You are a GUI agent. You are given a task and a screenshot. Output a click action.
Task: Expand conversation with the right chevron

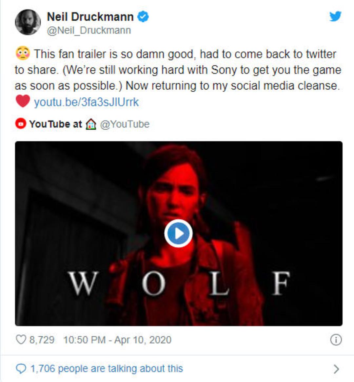pos(336,369)
